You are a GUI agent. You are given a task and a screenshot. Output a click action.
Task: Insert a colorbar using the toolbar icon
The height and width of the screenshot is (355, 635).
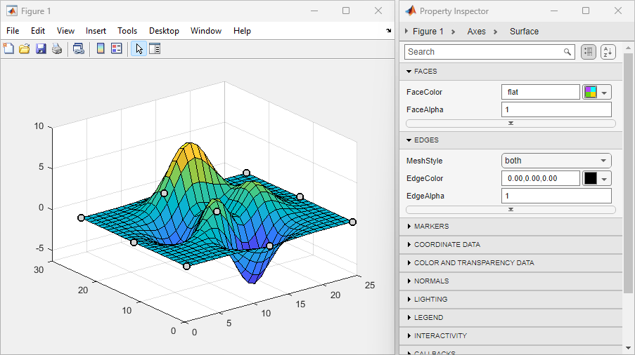point(101,49)
